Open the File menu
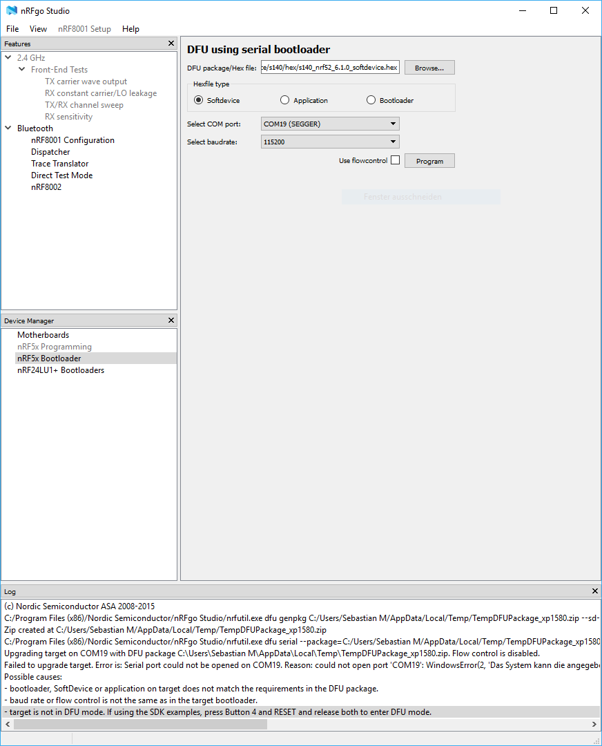The image size is (602, 746). [12, 29]
